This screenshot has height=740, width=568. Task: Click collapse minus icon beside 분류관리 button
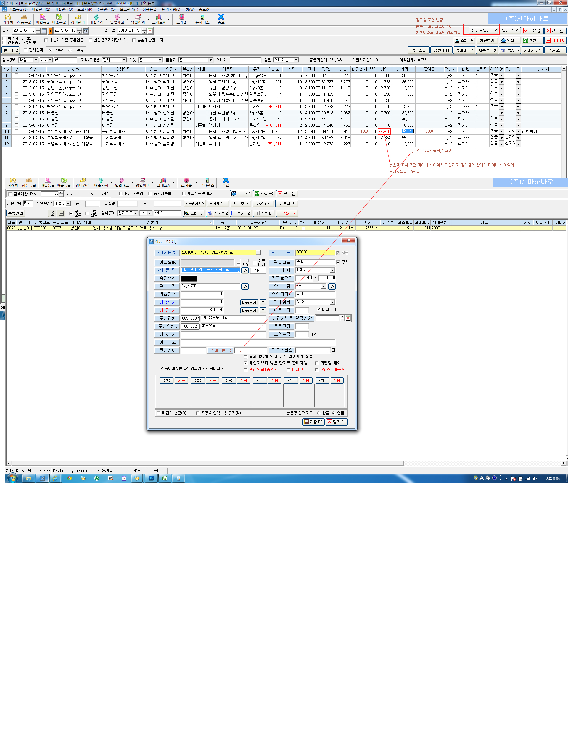point(61,213)
